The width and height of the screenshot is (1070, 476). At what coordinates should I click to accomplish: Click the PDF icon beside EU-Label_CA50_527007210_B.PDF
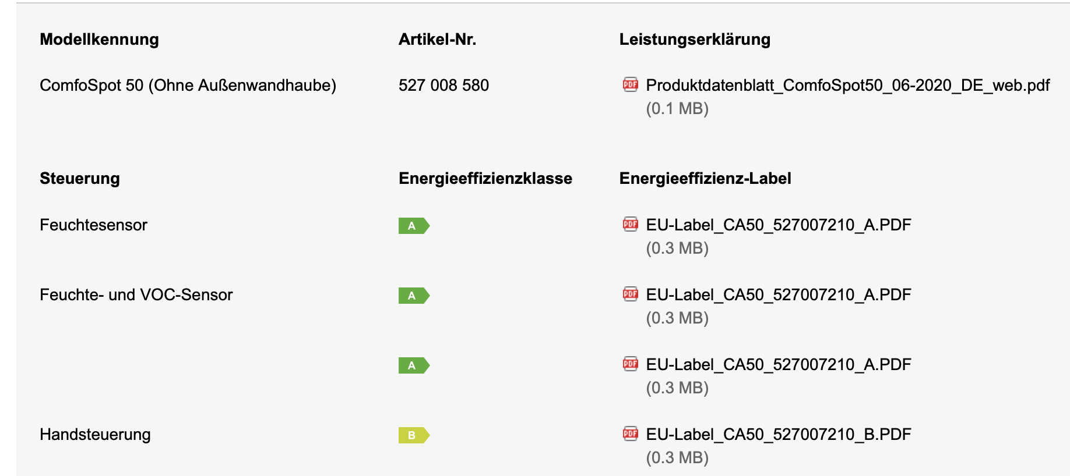630,434
